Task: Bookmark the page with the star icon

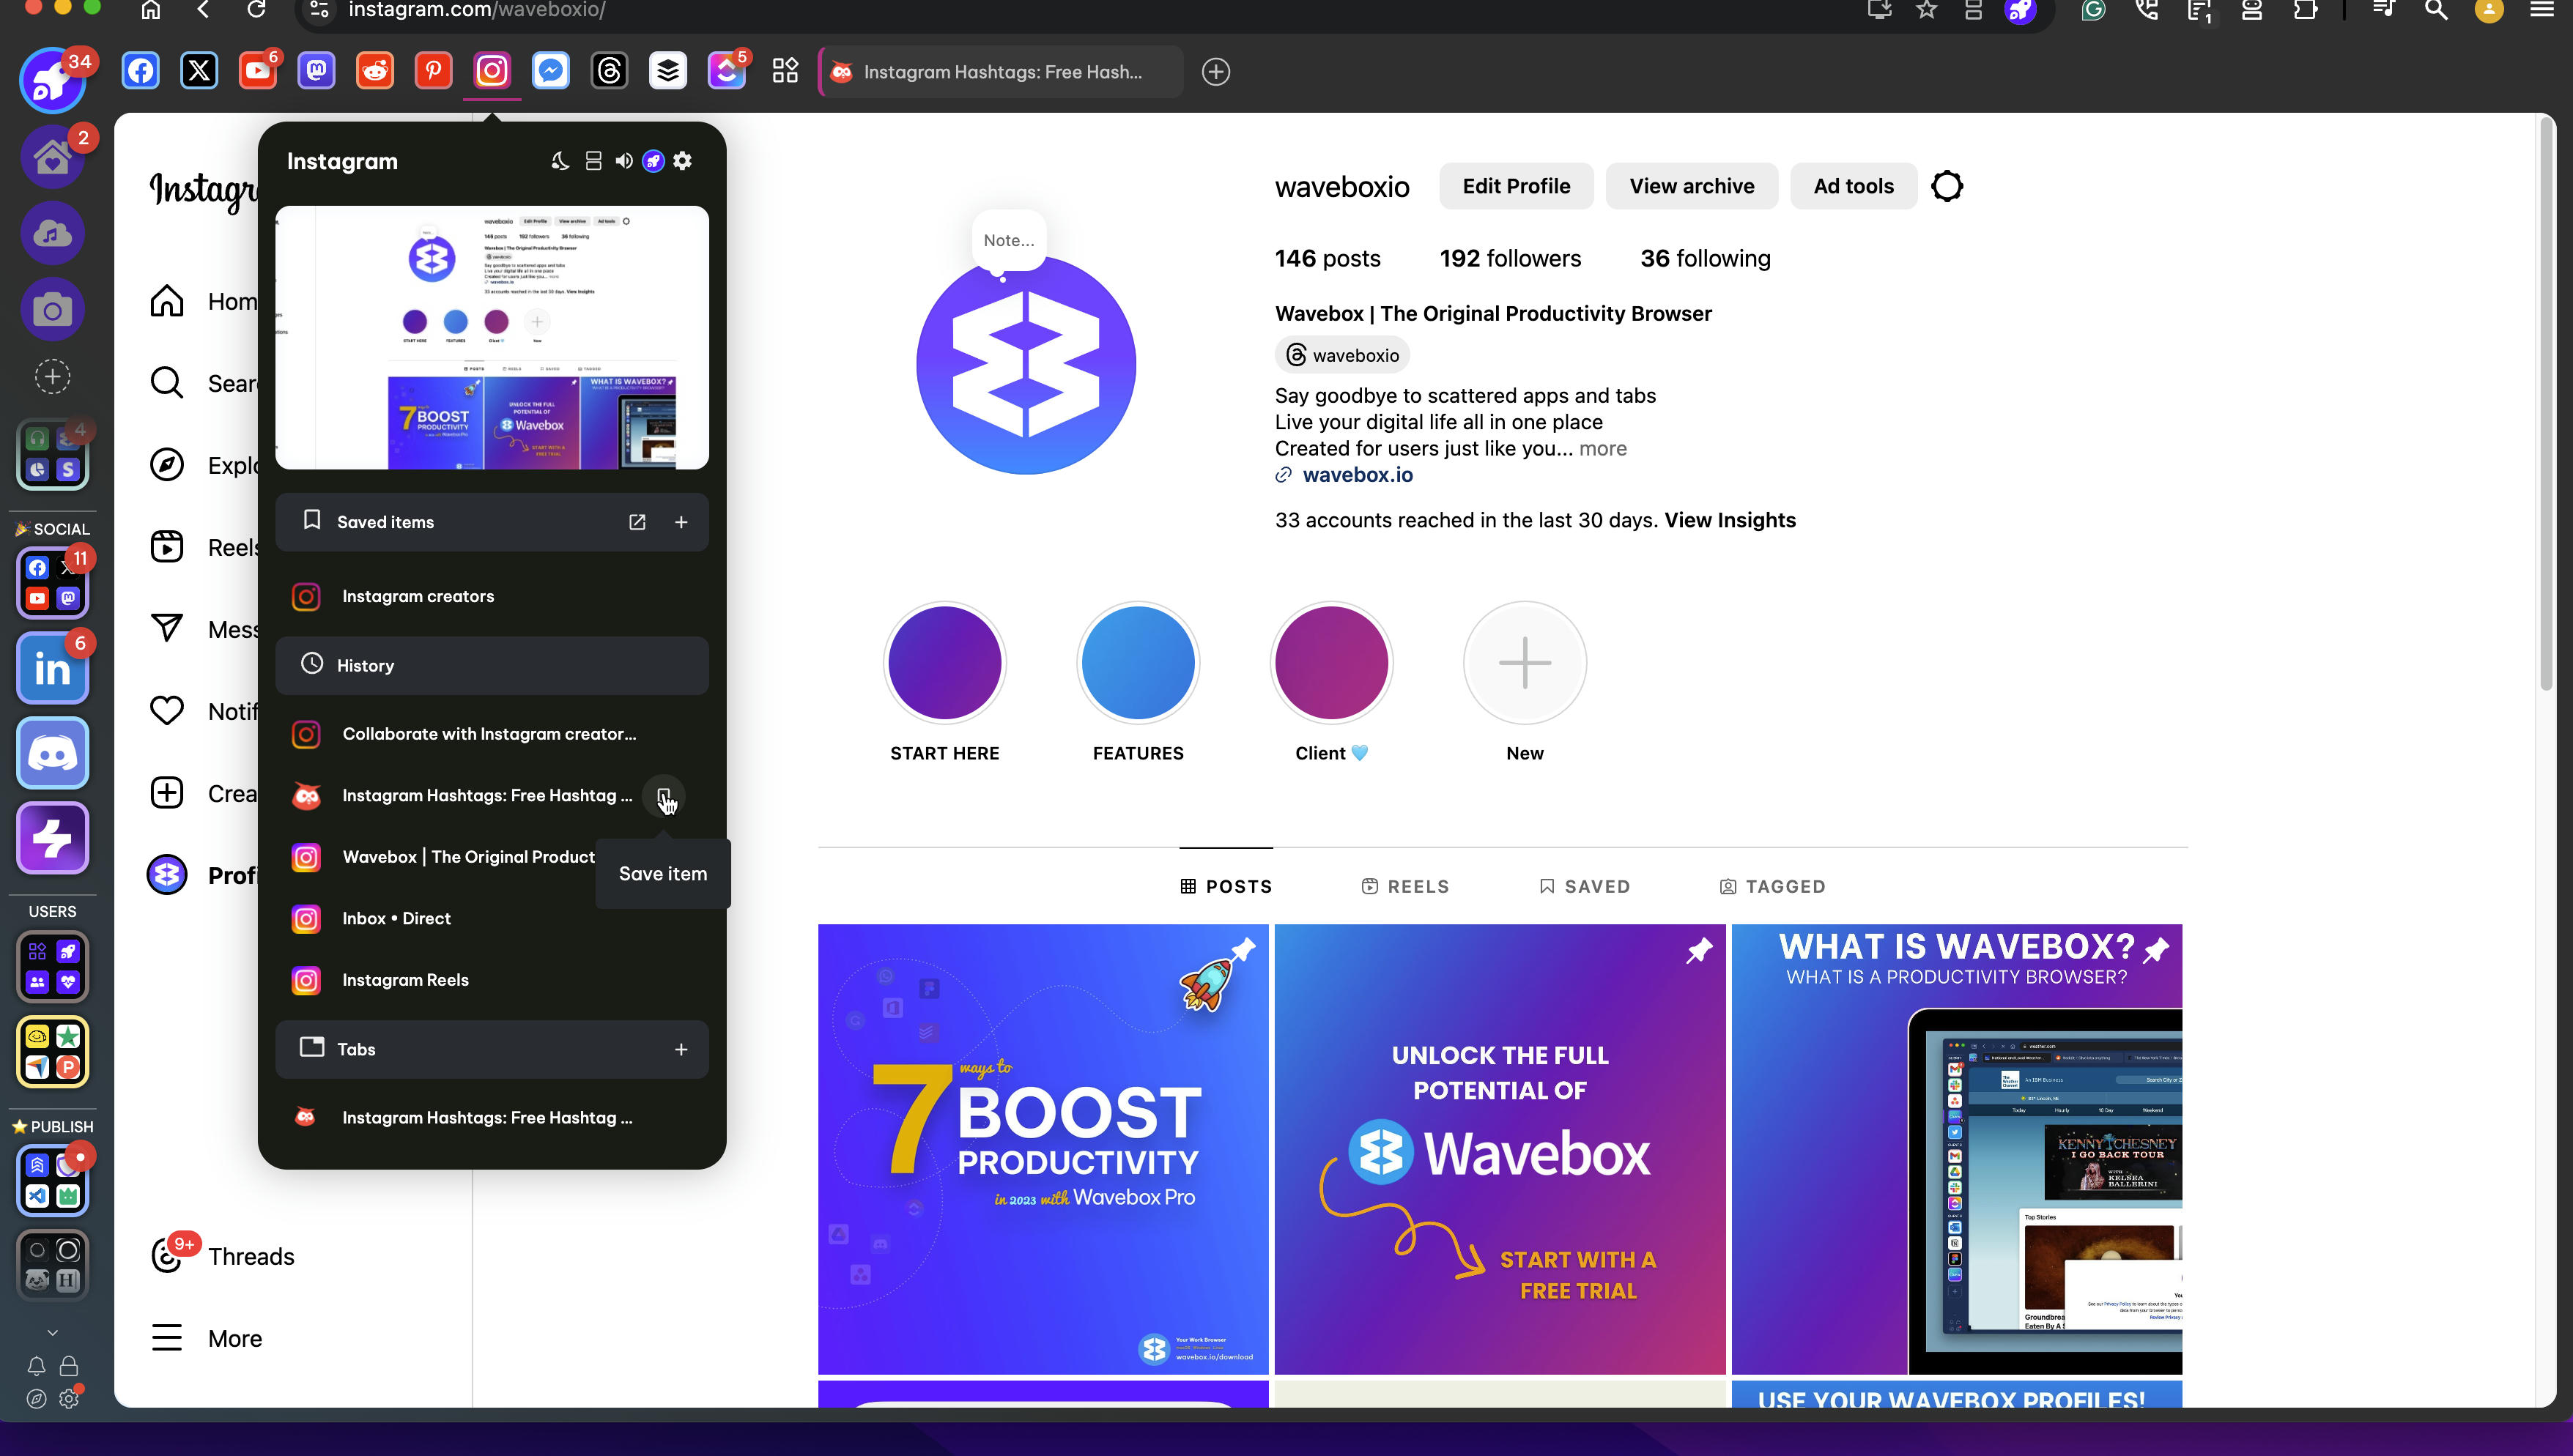Action: point(1927,10)
